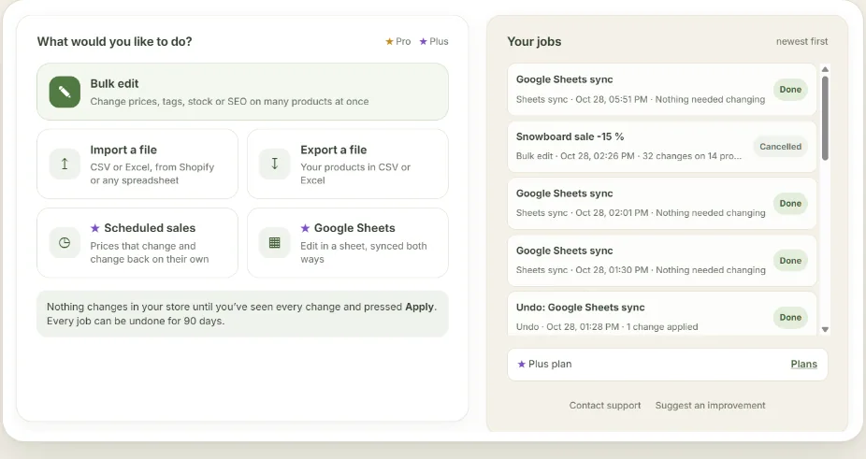Click the Export a file download arrow icon
Image resolution: width=866 pixels, height=459 pixels.
click(x=275, y=164)
